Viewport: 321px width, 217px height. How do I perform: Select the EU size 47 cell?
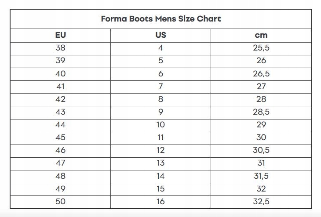[61, 163]
